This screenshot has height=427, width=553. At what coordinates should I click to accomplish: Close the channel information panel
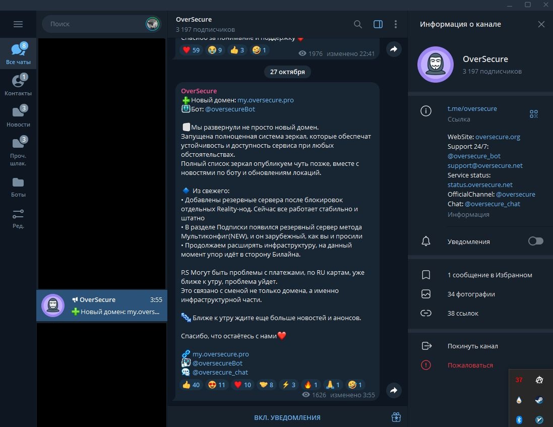point(541,24)
